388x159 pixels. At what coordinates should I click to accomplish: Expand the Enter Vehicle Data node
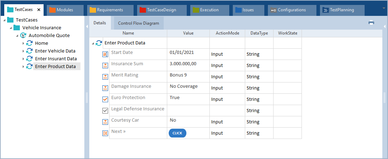click(23, 51)
